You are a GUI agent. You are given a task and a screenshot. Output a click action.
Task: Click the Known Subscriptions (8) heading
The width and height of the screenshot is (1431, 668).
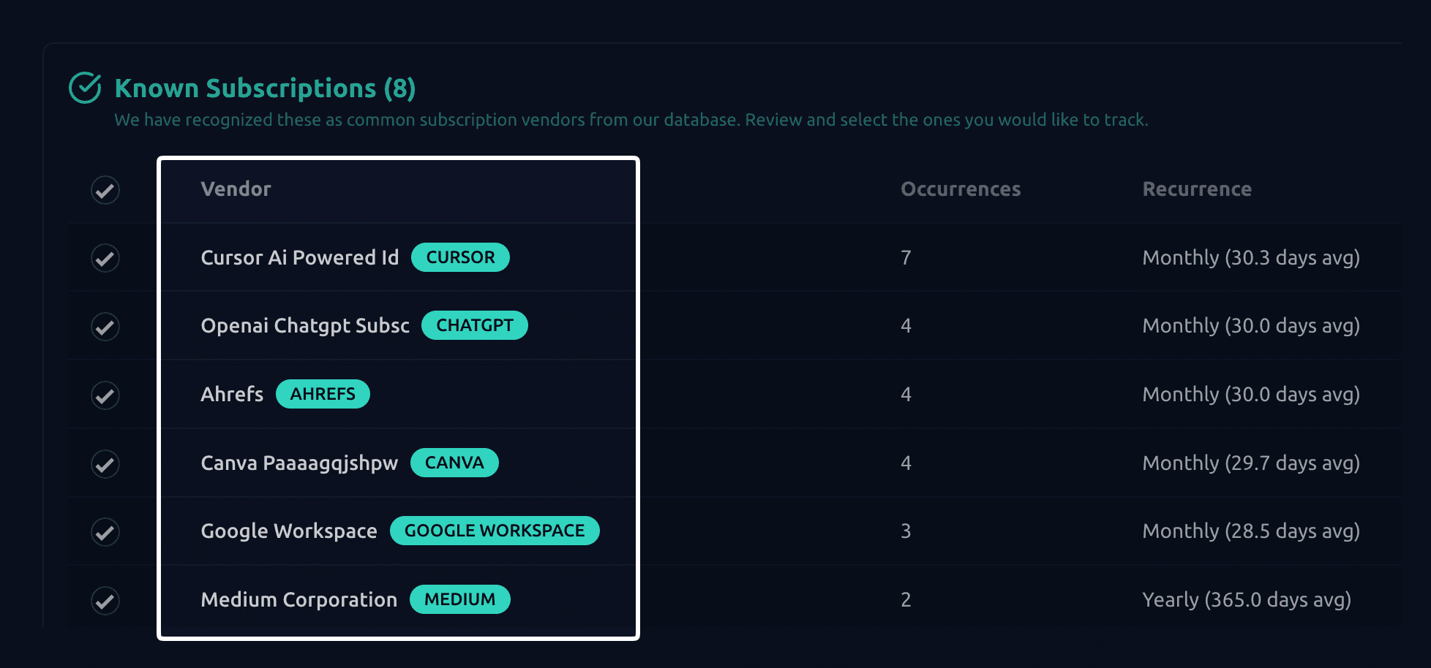point(265,88)
